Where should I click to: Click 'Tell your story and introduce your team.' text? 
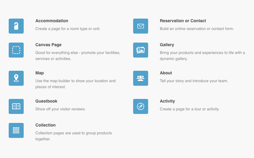point(194,81)
